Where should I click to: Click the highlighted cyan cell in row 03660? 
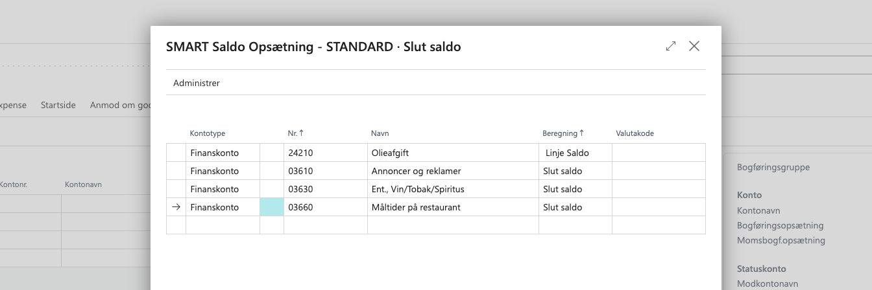(272, 207)
